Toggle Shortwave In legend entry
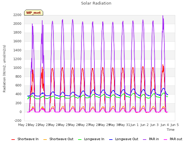This screenshot has width=193, height=145. coord(25,139)
